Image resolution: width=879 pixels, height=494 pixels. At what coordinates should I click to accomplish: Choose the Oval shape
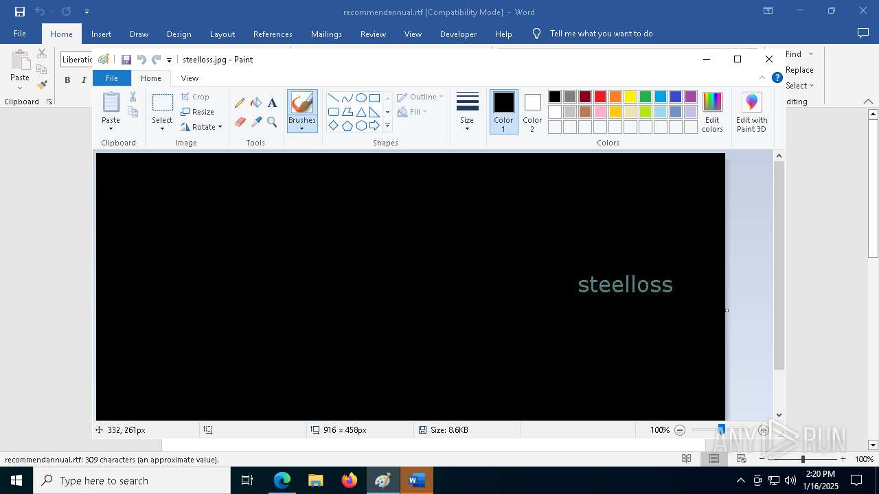click(361, 97)
